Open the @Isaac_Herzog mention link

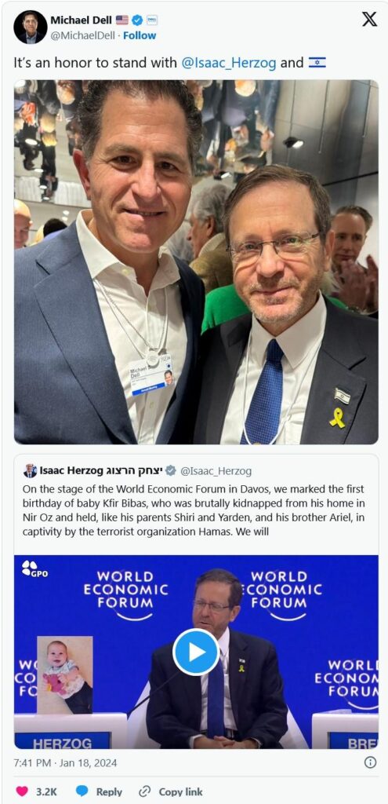click(229, 63)
